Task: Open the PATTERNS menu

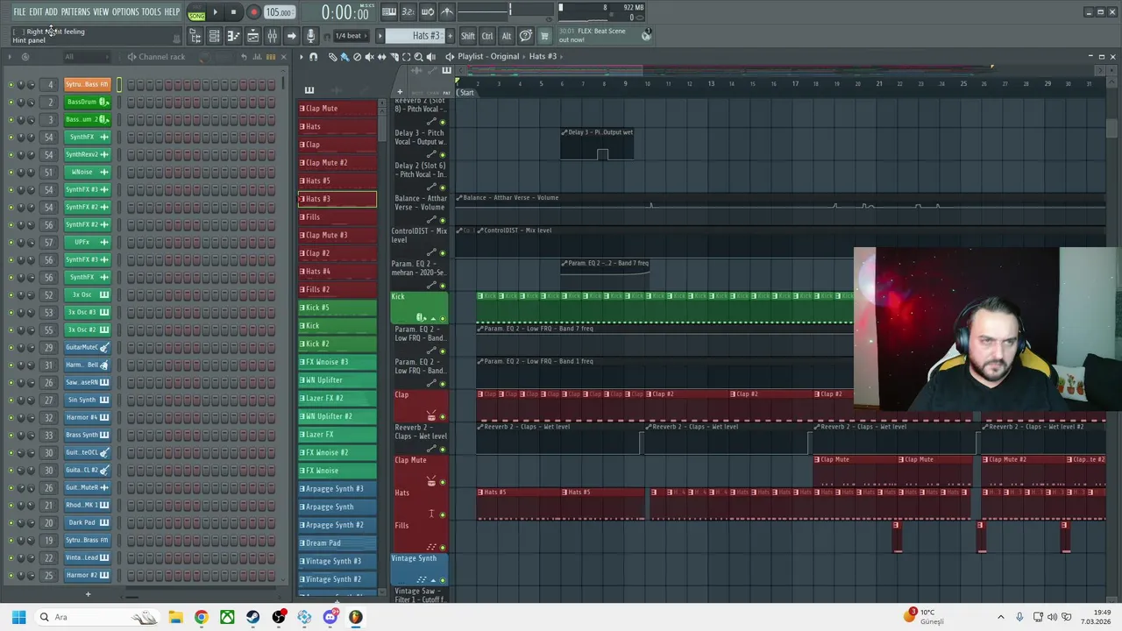Action: click(x=75, y=12)
